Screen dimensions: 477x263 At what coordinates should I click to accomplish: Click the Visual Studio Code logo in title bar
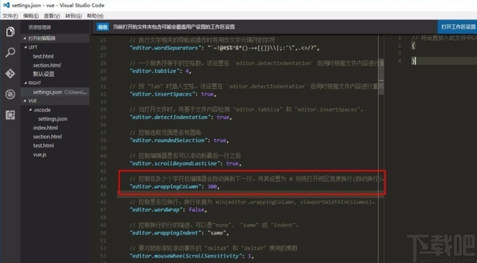pyautogui.click(x=6, y=5)
